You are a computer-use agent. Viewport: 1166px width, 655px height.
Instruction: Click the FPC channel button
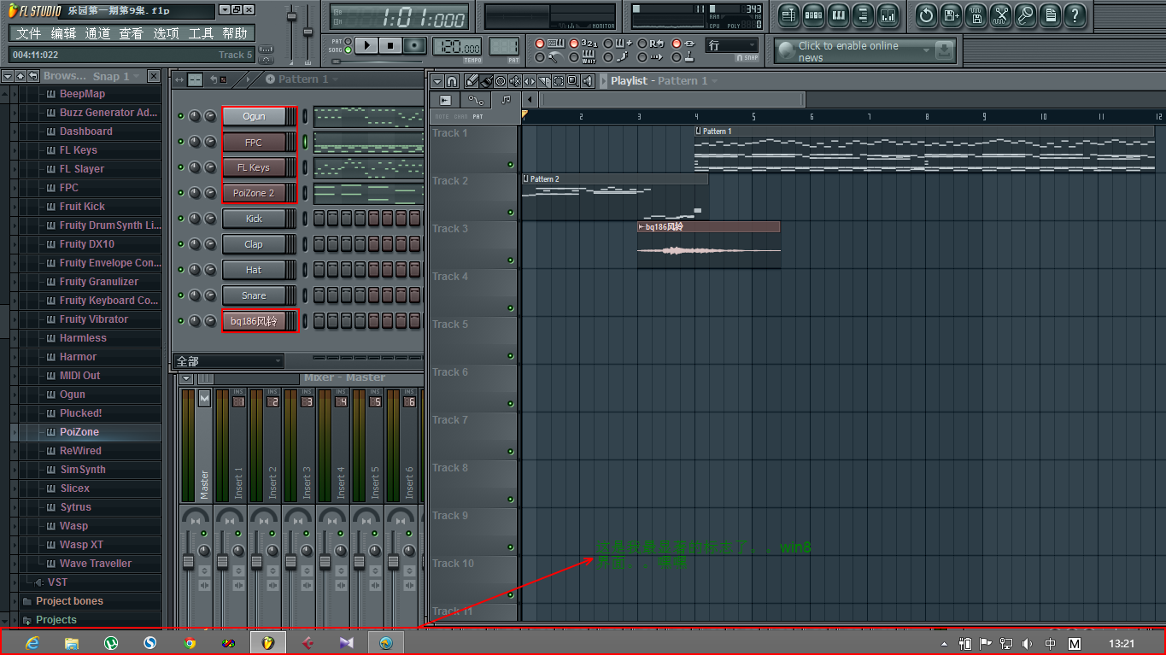click(254, 142)
